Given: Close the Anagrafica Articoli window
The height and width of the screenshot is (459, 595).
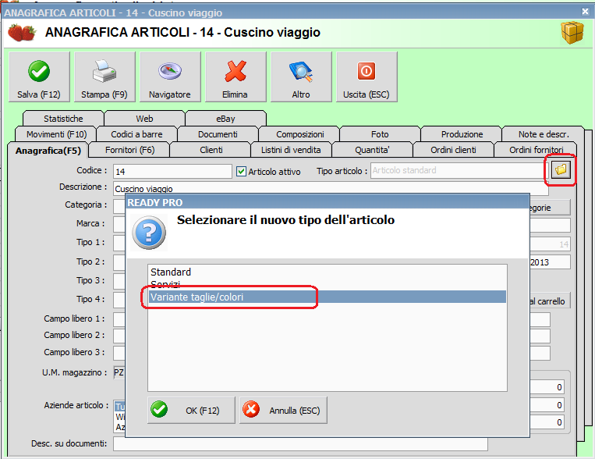Looking at the screenshot, I should (585, 12).
